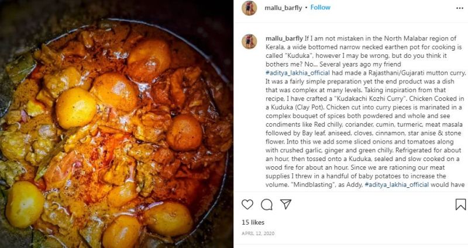Open first #aditya_lakhia_official hashtag link
Viewport: 468px width, 248px height.
click(x=298, y=73)
